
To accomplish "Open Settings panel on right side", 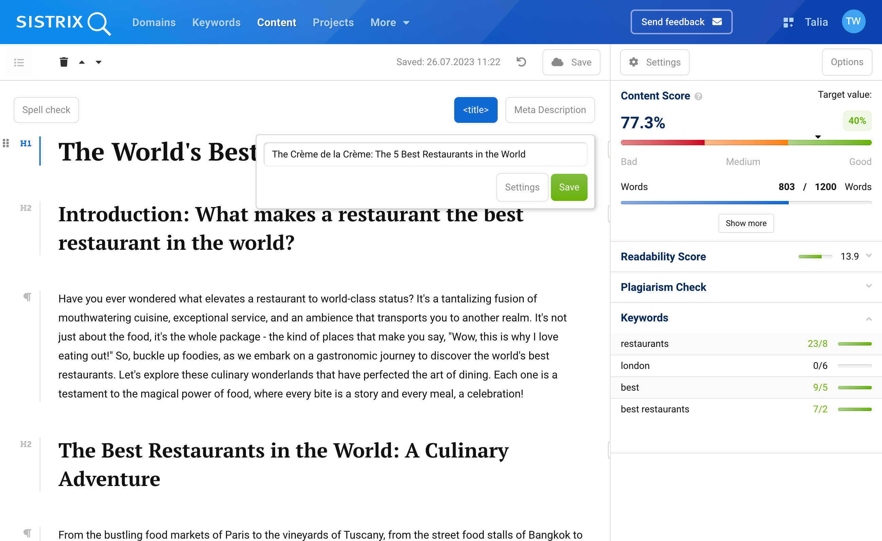I will [655, 61].
